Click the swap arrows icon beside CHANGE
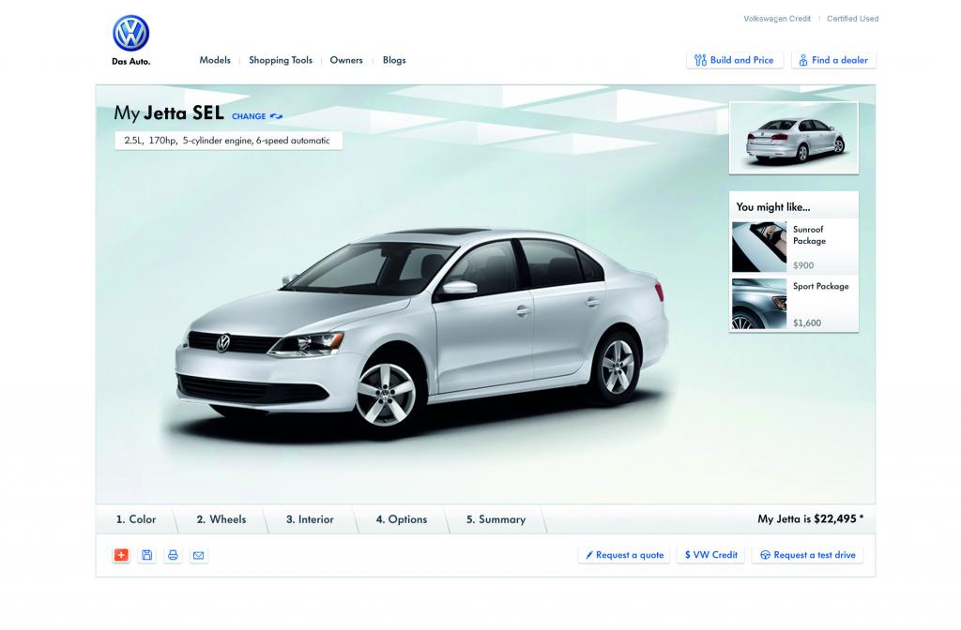The height and width of the screenshot is (630, 961). coord(277,116)
